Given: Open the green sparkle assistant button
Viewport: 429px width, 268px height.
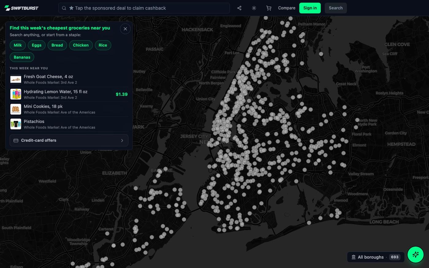Looking at the screenshot, I should [416, 254].
